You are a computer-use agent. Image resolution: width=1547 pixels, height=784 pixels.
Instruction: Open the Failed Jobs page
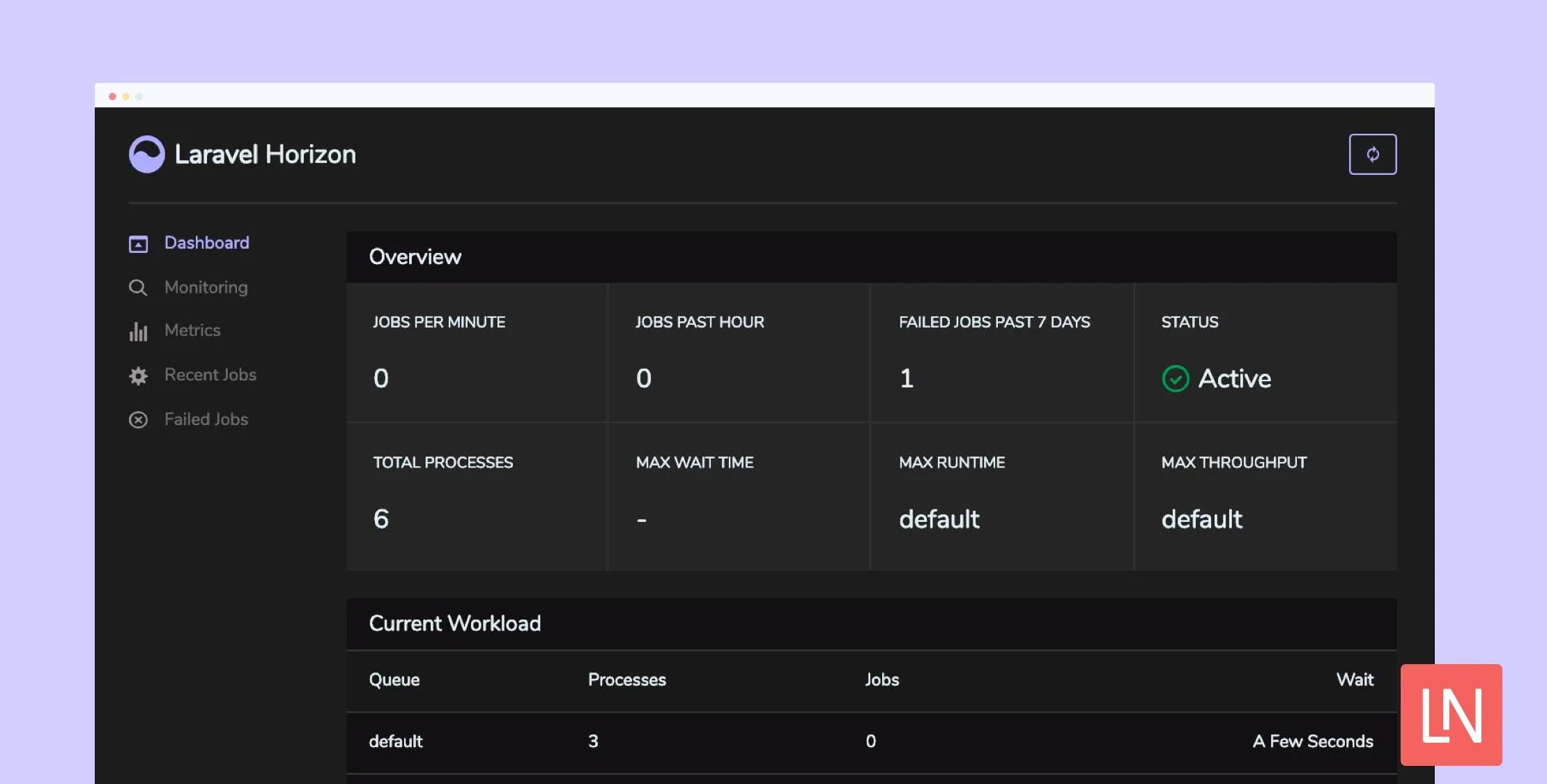pos(206,419)
